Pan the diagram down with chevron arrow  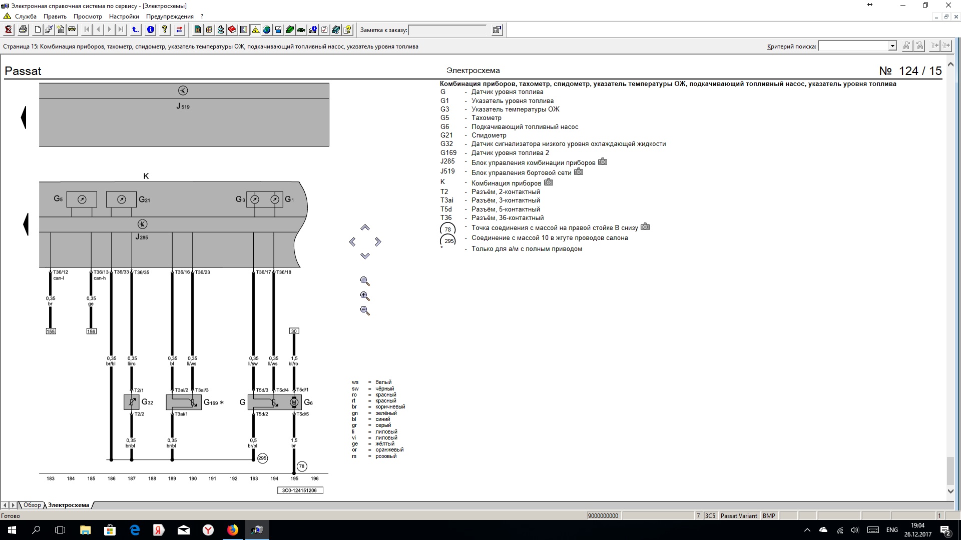click(365, 256)
